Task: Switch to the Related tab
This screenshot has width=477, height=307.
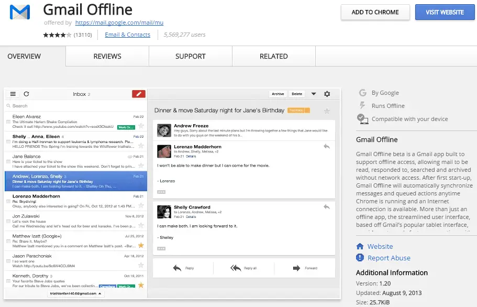Action: click(274, 56)
